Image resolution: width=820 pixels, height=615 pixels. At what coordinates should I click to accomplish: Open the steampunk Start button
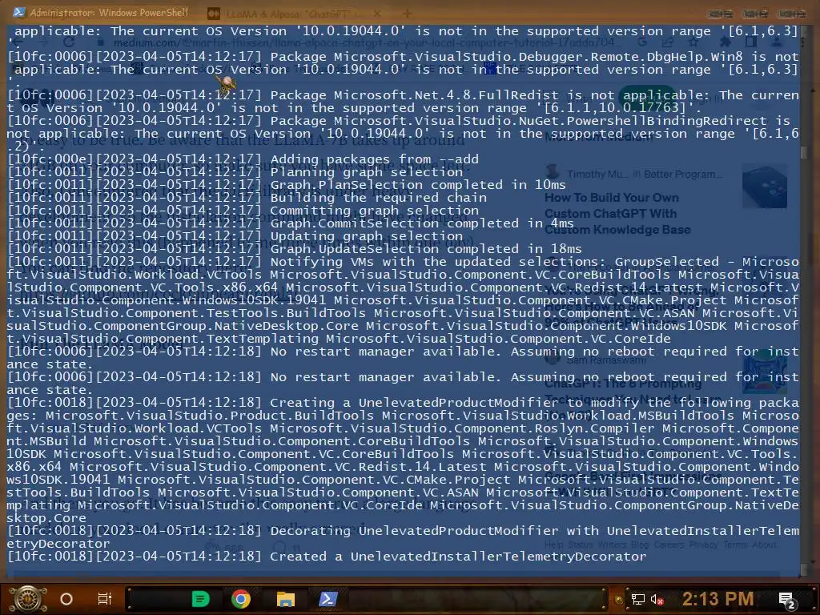[28, 599]
